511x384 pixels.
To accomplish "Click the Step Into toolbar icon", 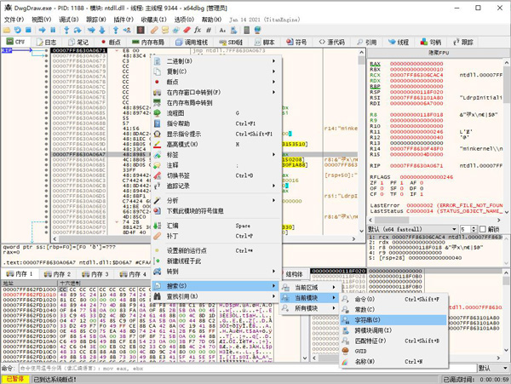I will [66, 31].
